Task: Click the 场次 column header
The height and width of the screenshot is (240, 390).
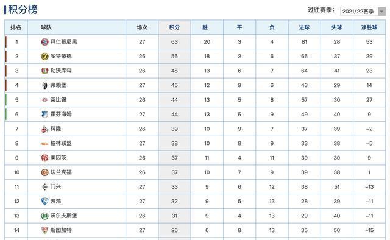Action: (x=142, y=27)
